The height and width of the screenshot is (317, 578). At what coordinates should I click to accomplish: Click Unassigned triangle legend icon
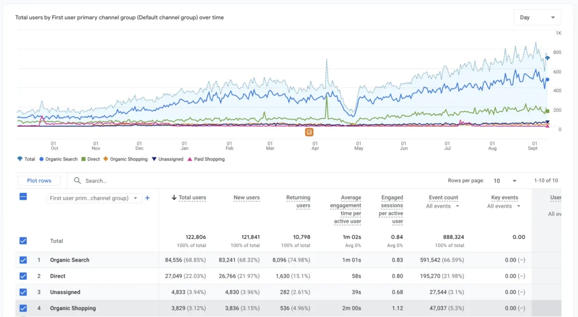(154, 159)
